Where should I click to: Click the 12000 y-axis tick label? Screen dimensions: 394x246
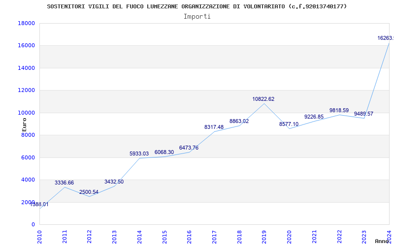click(26, 90)
